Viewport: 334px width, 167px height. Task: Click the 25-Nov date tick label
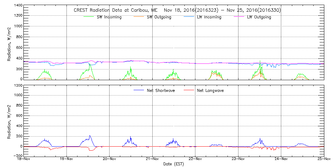(x=324, y=160)
